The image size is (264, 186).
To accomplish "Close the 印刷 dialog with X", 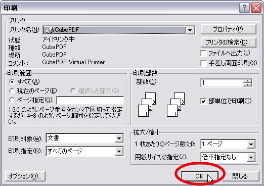I will (x=256, y=8).
